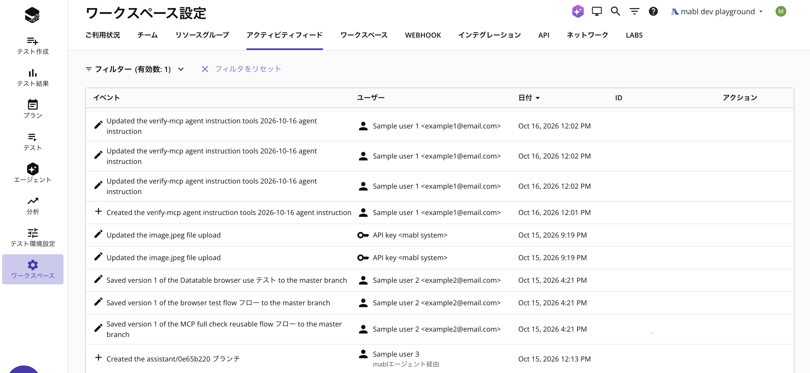Switch to ネットワーク tab
Image resolution: width=810 pixels, height=373 pixels.
point(587,35)
